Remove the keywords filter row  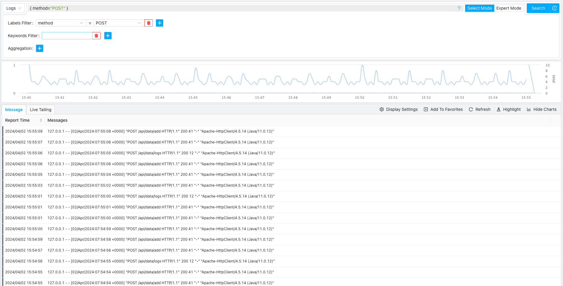click(96, 36)
